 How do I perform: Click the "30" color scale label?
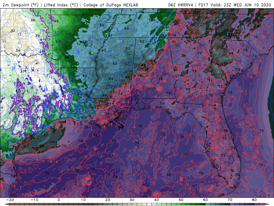[x=132, y=200]
